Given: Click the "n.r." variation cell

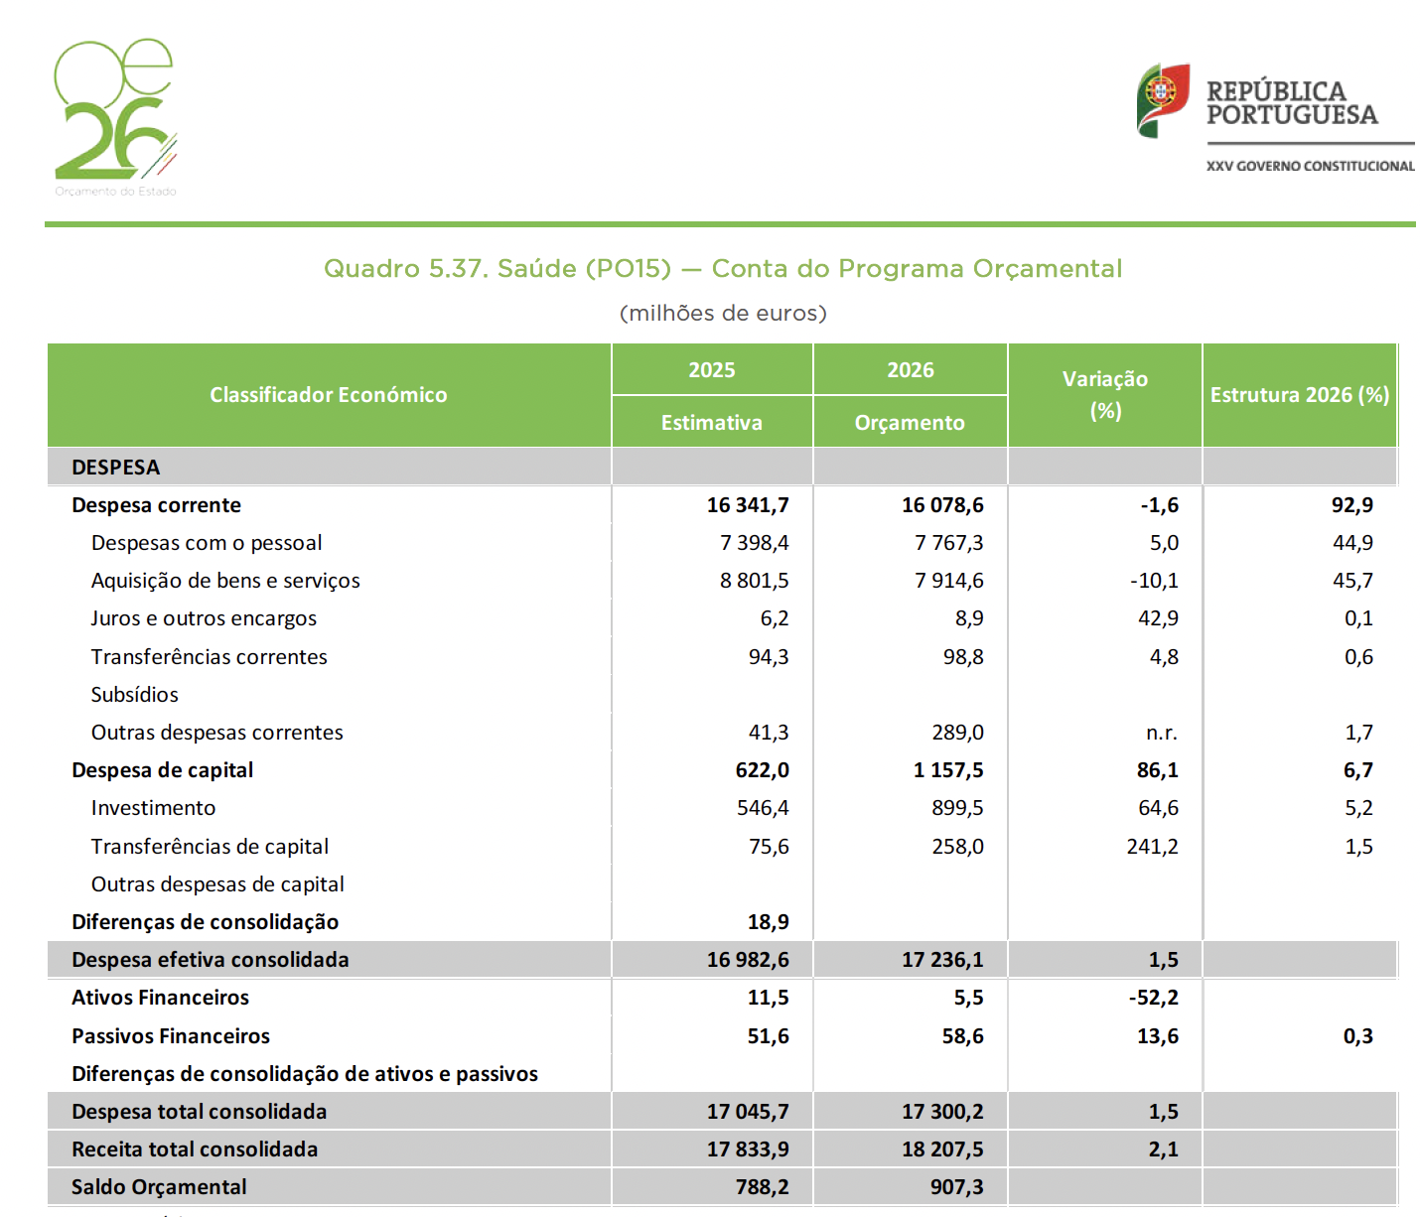Looking at the screenshot, I should point(1161,733).
